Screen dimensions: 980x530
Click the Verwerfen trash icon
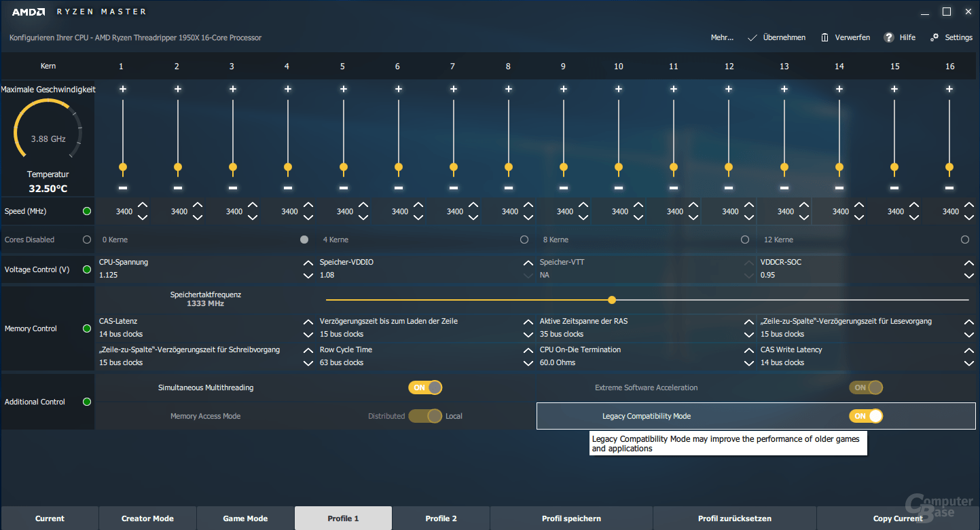coord(824,37)
